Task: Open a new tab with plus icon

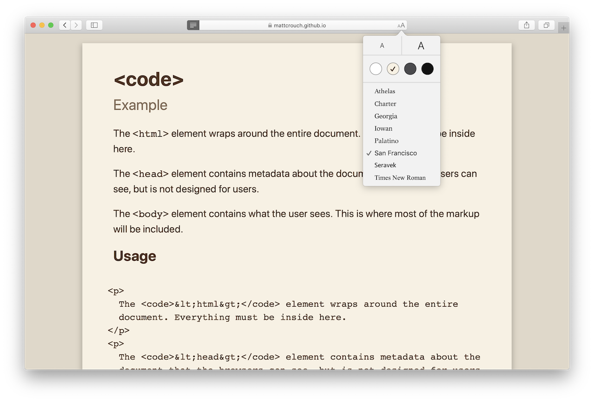Action: tap(563, 28)
